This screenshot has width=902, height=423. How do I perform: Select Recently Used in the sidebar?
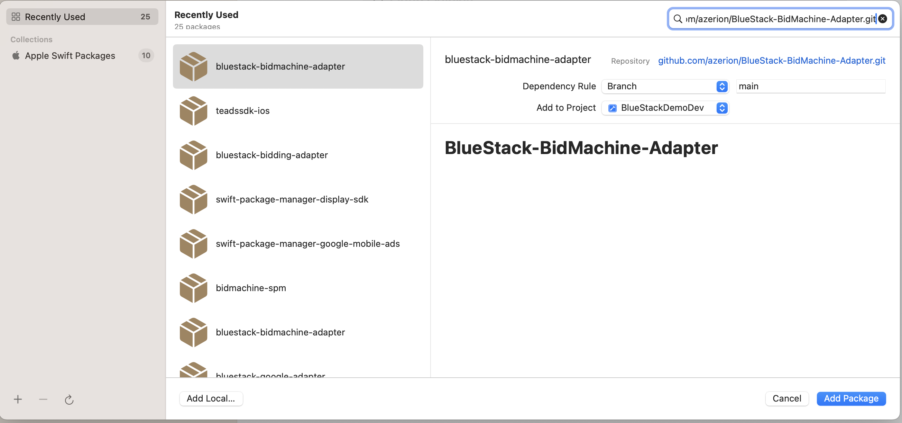[x=82, y=17]
